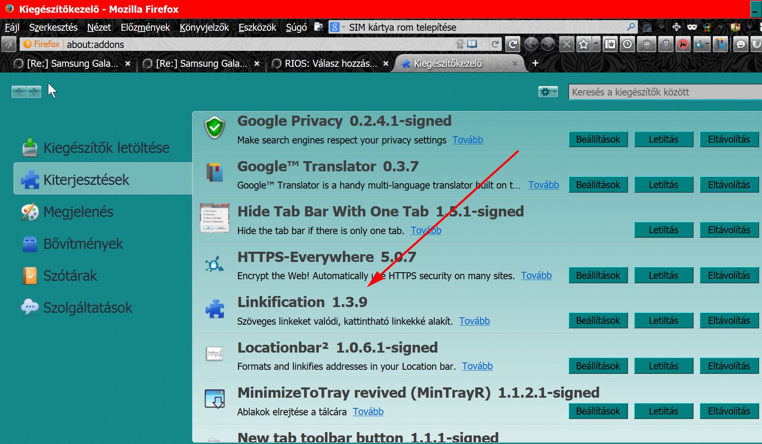
Task: Click the Google Translator book toolbar icon
Action: click(720, 44)
